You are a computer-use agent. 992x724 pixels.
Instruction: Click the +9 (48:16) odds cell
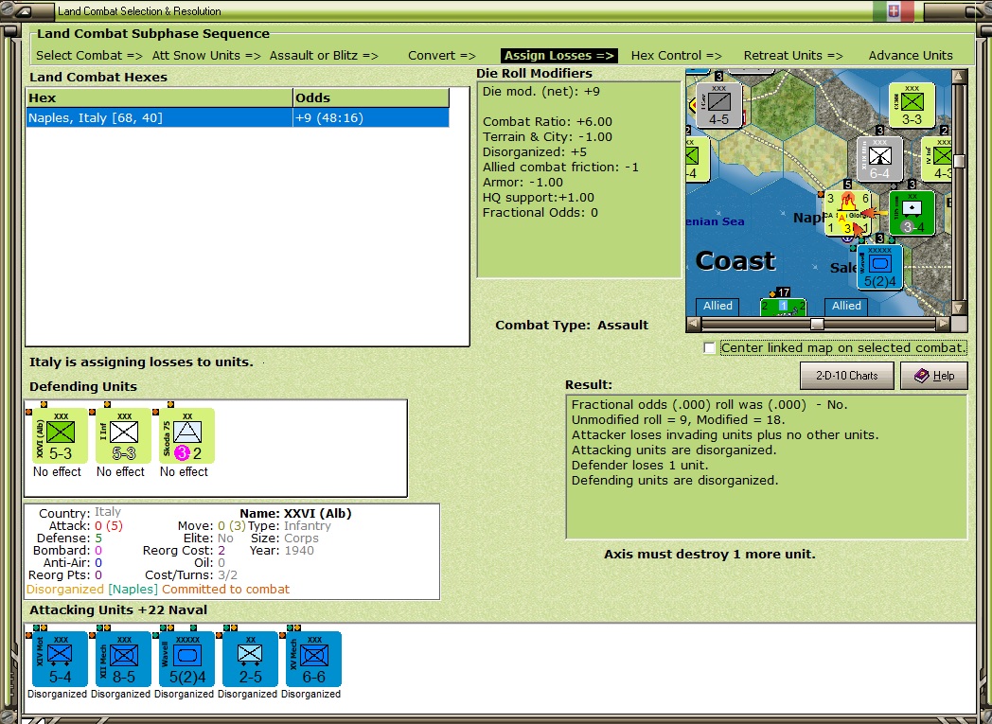(371, 117)
